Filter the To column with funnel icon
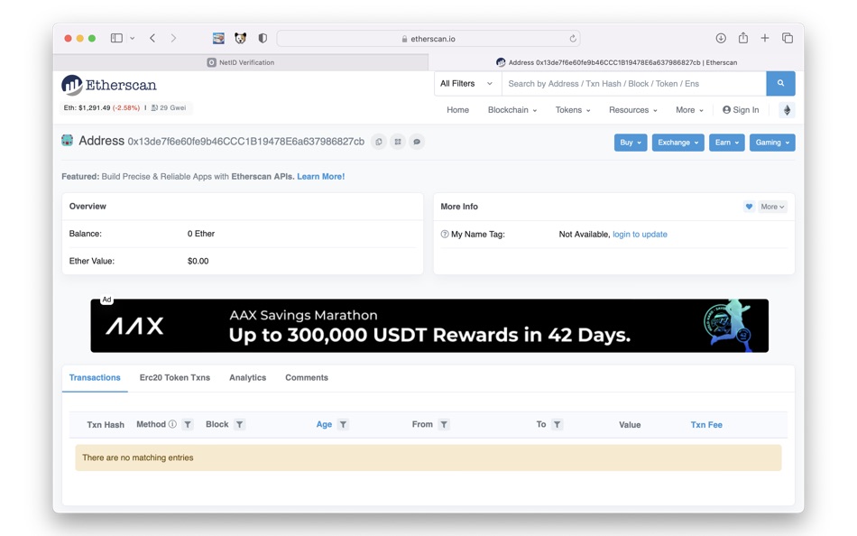Image resolution: width=857 pixels, height=536 pixels. [557, 424]
